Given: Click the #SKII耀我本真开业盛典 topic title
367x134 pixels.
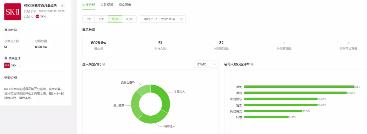Looking at the screenshot, I should [x=40, y=6].
